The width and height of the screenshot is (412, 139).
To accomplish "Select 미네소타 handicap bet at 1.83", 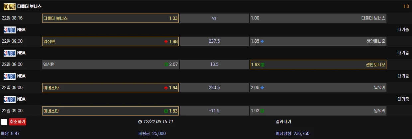I will point(110,111).
